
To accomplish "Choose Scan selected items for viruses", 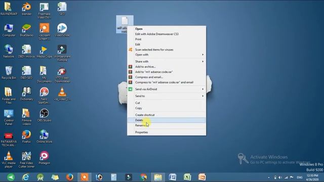I will point(167,50).
